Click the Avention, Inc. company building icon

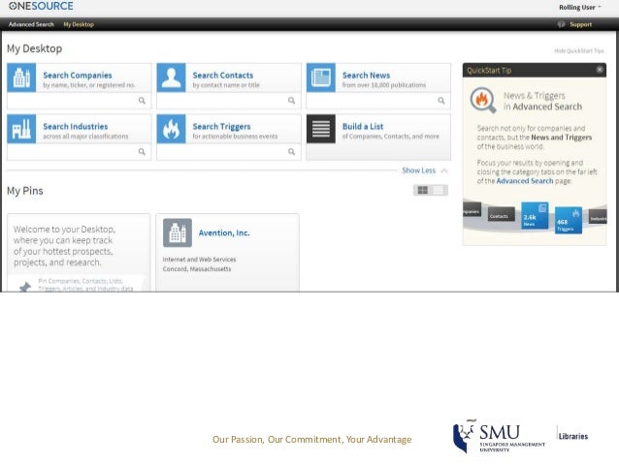click(x=178, y=232)
